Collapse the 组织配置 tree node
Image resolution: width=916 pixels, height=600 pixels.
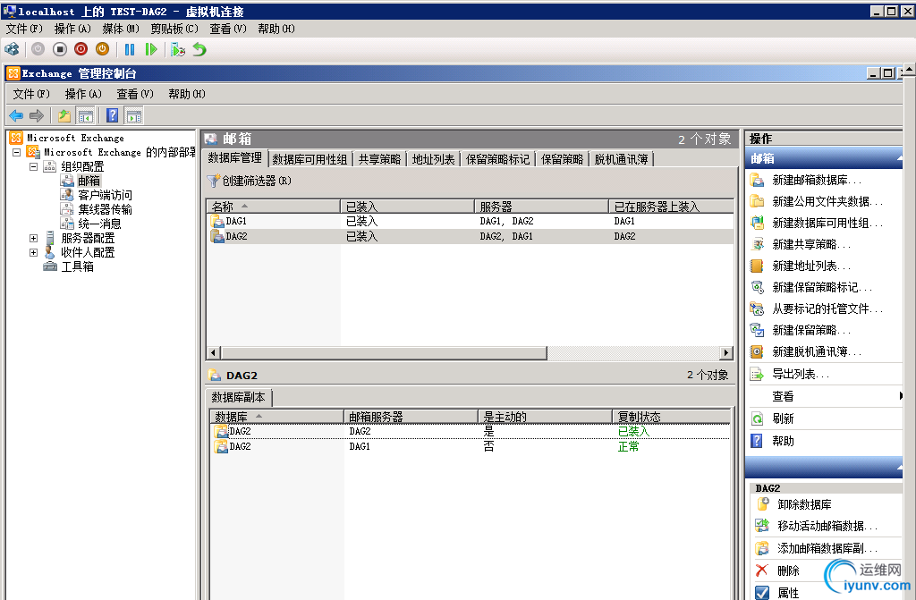click(33, 166)
